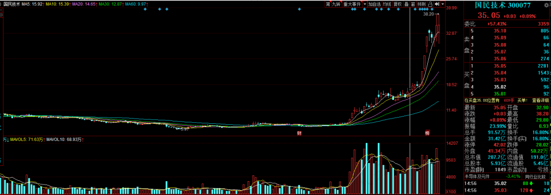Open the rightmost toolbar dropdown arrow
This screenshot has height=195, width=551.
point(443,4)
